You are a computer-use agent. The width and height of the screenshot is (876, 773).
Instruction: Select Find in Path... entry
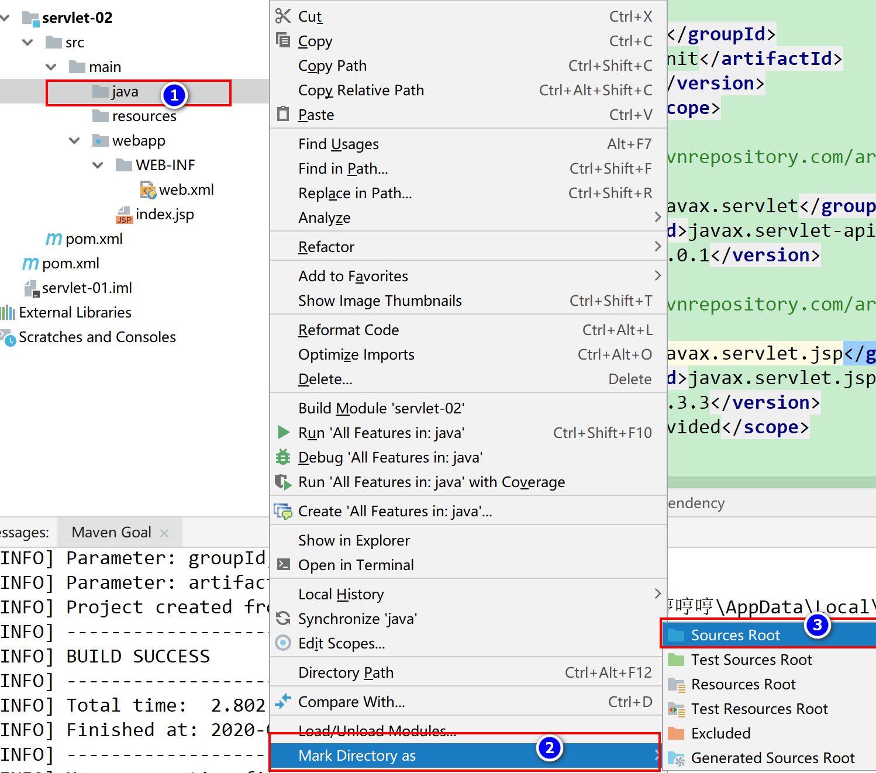point(468,168)
